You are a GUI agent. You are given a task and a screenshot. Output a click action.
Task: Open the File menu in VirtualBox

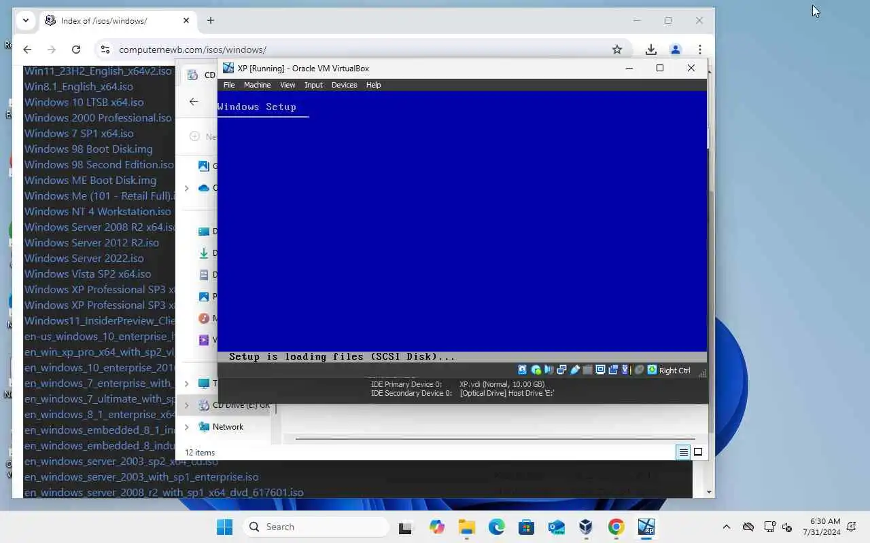[x=229, y=85]
